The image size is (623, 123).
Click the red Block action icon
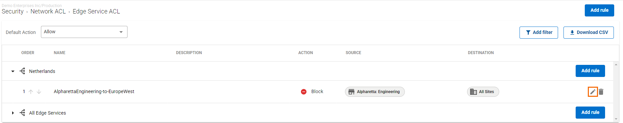click(304, 92)
